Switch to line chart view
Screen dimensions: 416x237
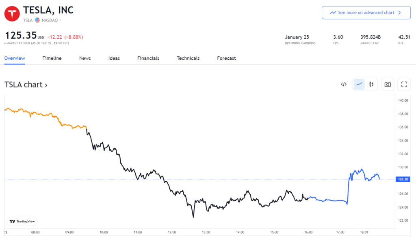click(359, 85)
